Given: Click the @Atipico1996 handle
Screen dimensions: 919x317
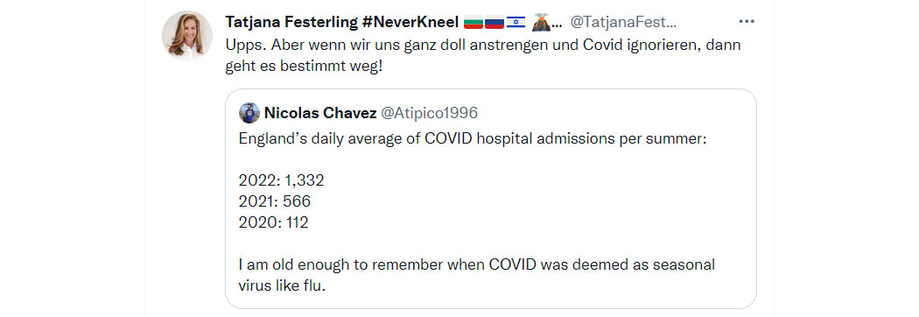Looking at the screenshot, I should [429, 113].
